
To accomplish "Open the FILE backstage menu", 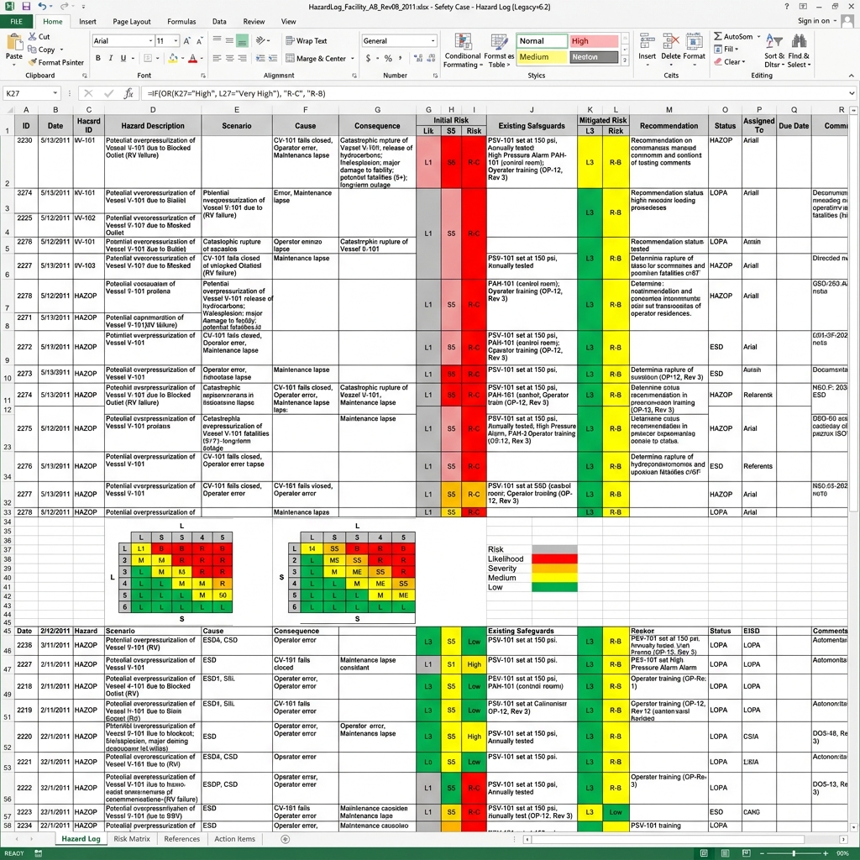I will 17,21.
